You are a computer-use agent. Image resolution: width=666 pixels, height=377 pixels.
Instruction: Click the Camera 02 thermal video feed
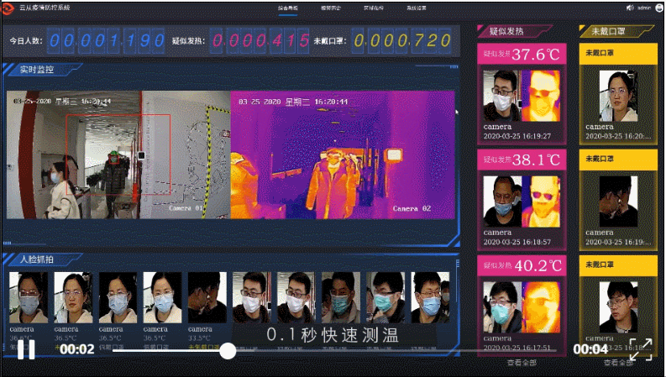pos(343,154)
